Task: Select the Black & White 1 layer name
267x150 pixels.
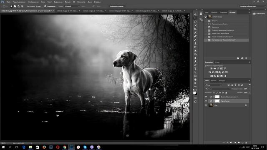Action: pos(225,101)
